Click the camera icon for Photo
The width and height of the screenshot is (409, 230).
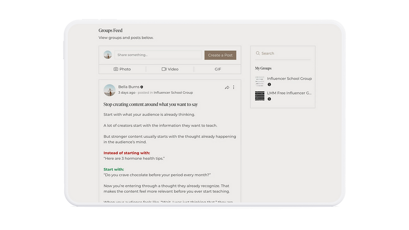[116, 69]
